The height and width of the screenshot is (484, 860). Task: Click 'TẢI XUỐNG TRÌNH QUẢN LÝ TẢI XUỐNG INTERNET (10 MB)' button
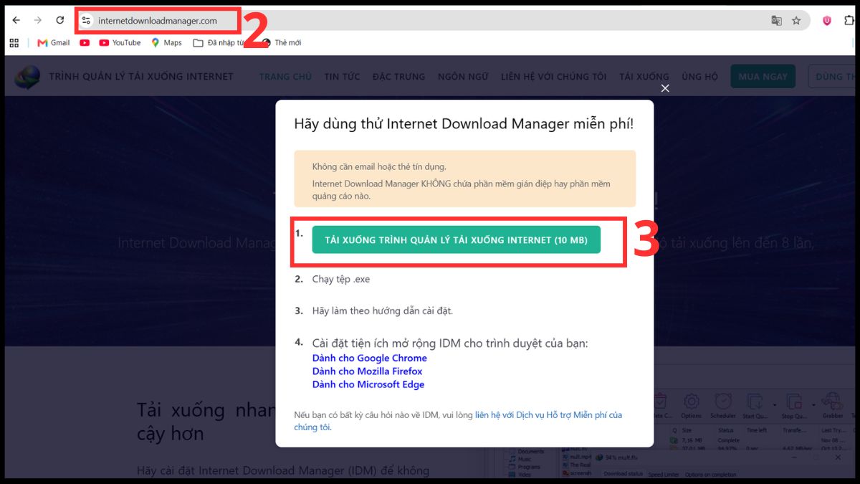(x=456, y=240)
